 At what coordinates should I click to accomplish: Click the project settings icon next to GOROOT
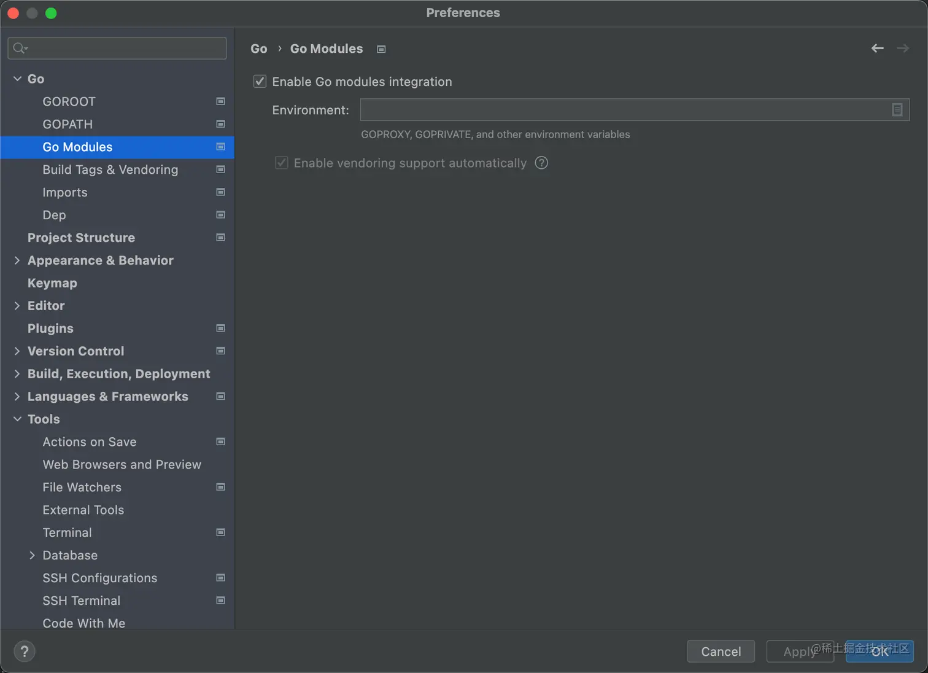(220, 101)
